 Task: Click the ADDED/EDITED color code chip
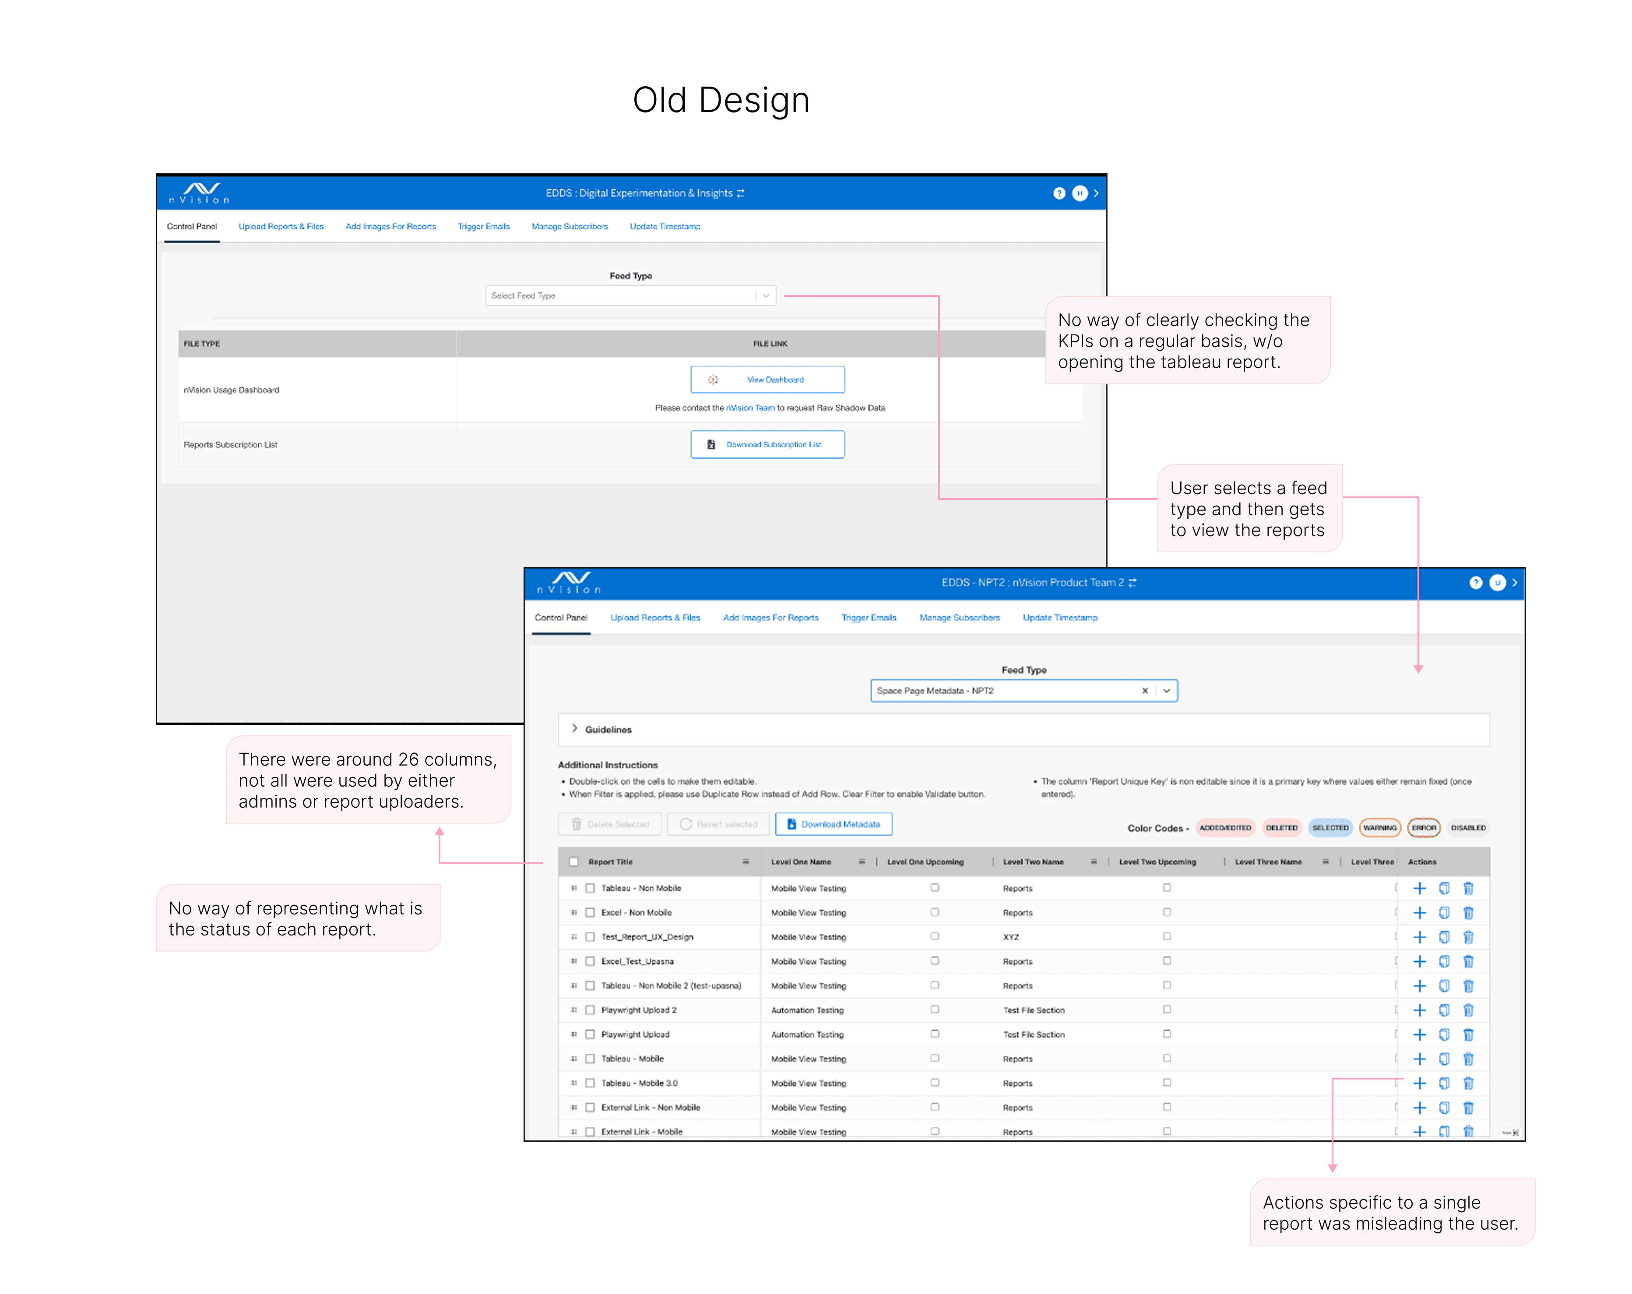(1225, 828)
